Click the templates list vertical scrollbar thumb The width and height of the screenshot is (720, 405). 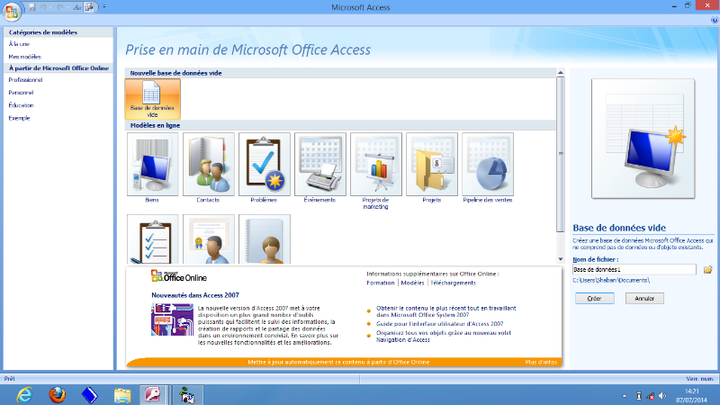tap(560, 154)
